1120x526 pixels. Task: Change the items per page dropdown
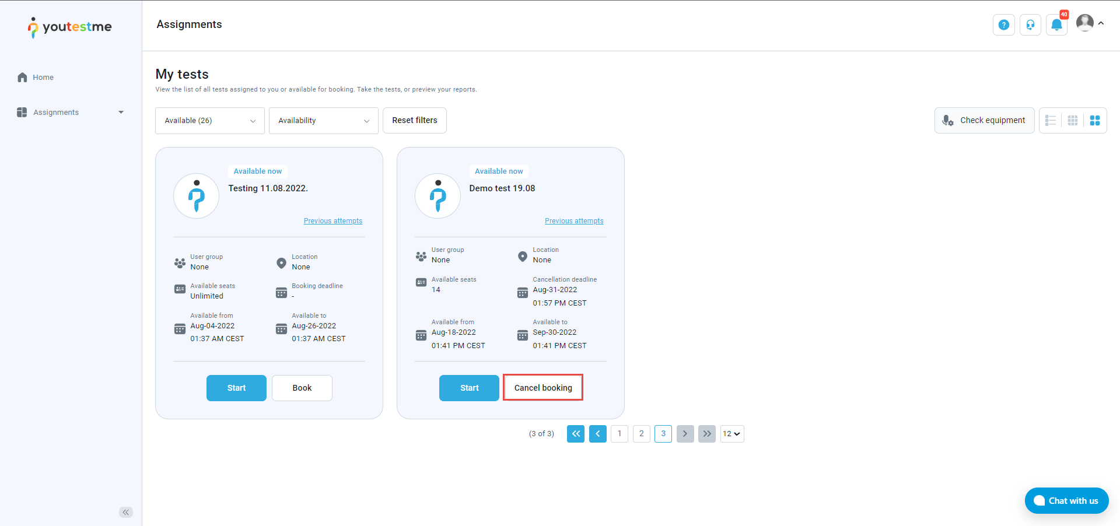pyautogui.click(x=731, y=434)
